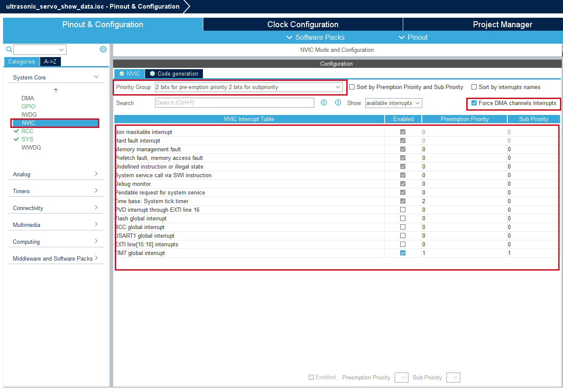
Task: Go to previous search result arrow
Action: [x=324, y=102]
